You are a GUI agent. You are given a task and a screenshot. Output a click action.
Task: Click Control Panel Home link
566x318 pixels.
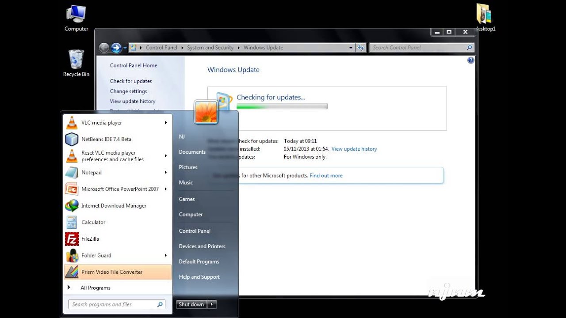[134, 65]
